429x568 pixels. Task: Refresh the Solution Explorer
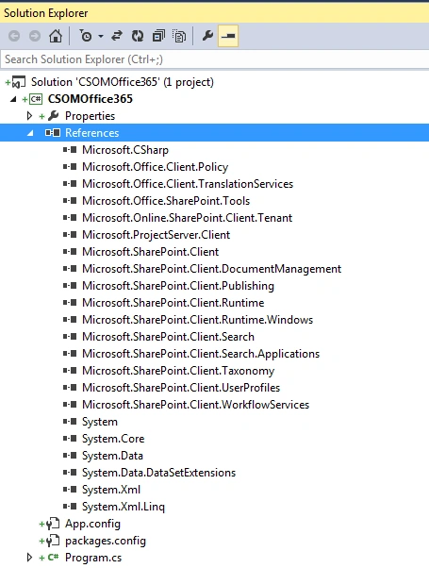tap(138, 36)
